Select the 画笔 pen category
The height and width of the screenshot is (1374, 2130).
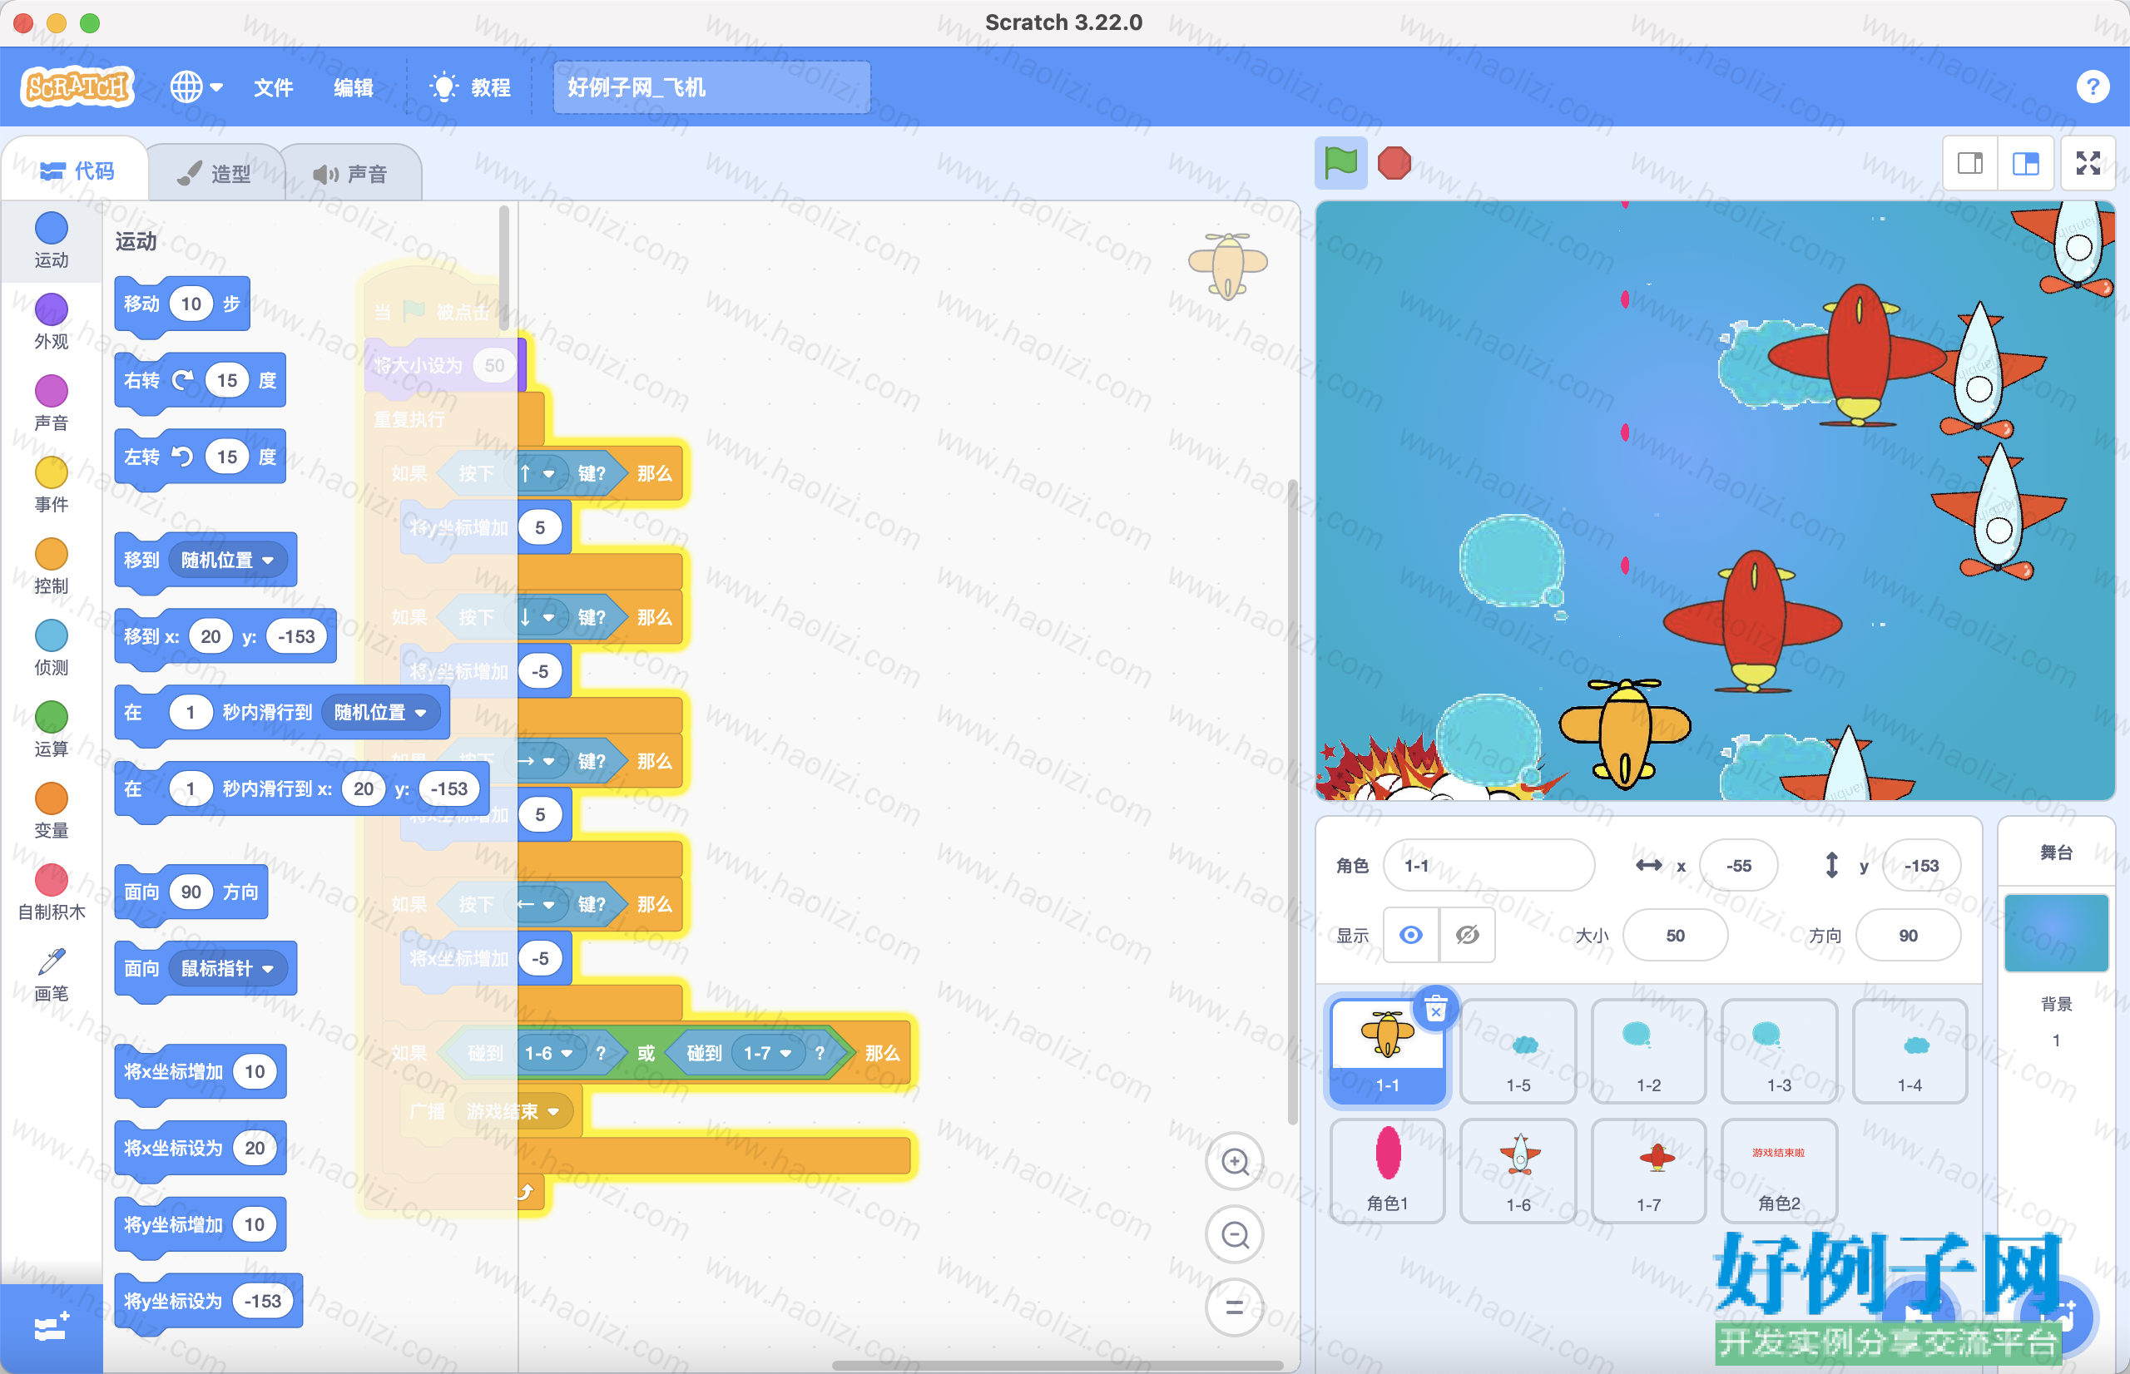[x=51, y=974]
